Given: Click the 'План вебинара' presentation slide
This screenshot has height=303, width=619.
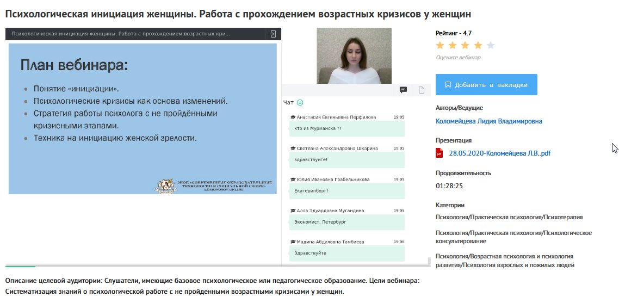Looking at the screenshot, I should pos(143,119).
